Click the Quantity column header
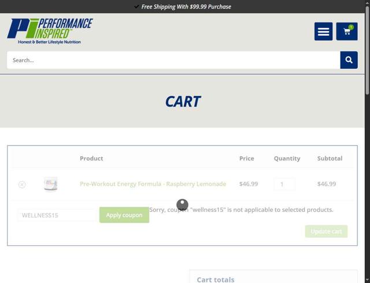Viewport: 370px width, 283px height. click(x=287, y=158)
